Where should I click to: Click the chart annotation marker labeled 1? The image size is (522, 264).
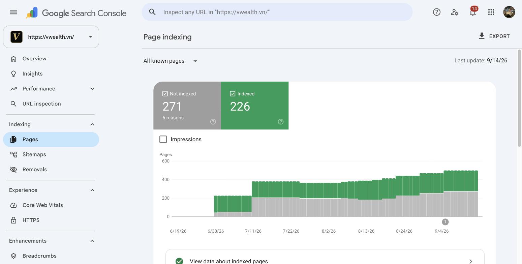pyautogui.click(x=445, y=222)
